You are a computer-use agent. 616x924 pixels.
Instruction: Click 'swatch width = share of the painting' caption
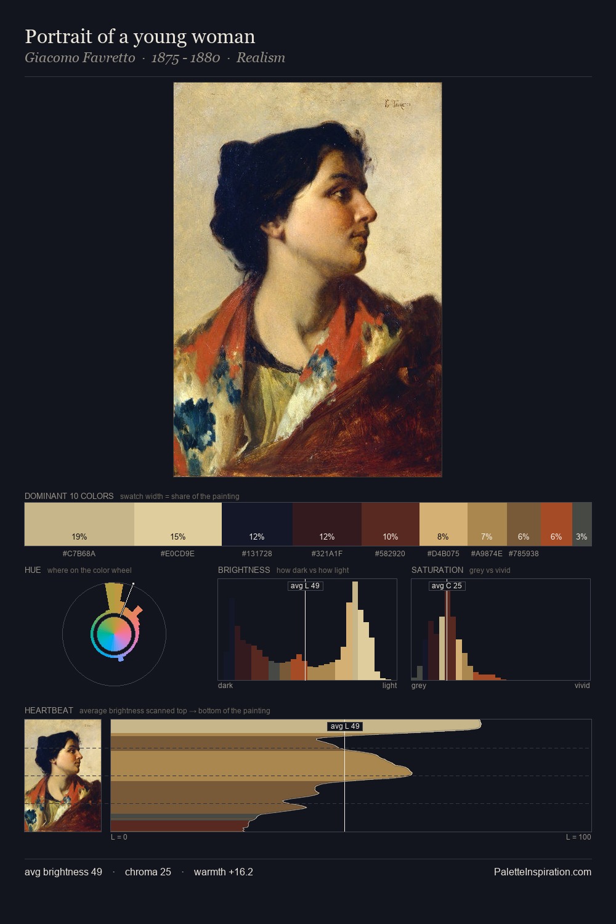pos(180,496)
